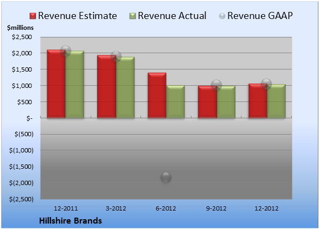
Task: Click the red estimate bar for 12-2012
Action: [258, 101]
